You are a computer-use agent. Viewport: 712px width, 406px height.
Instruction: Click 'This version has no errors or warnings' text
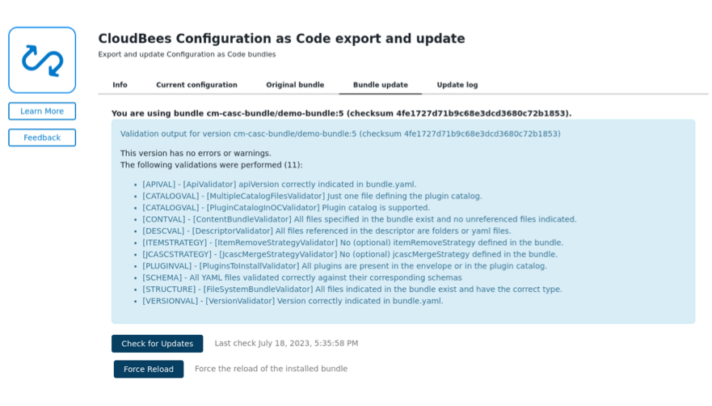tap(196, 153)
